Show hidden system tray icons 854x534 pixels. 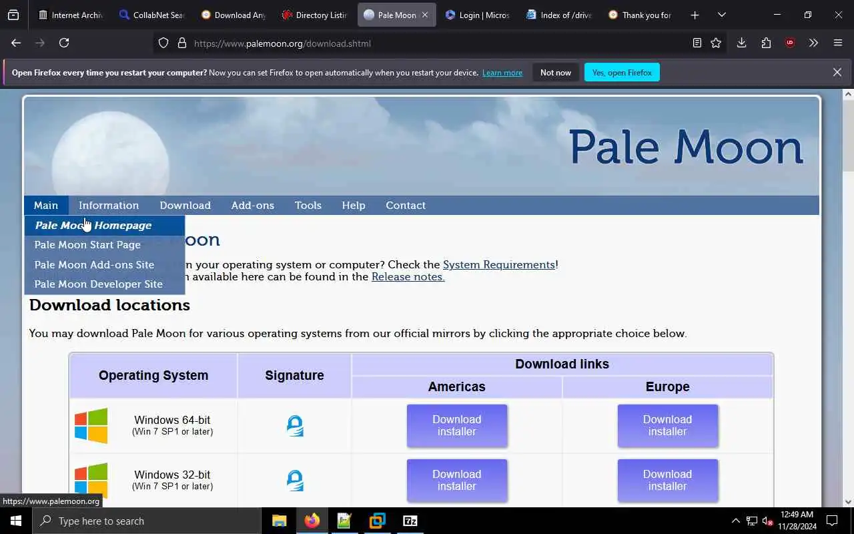tap(735, 521)
